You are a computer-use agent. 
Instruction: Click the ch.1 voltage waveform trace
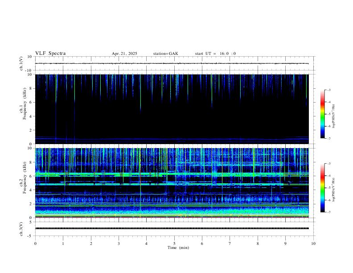click(x=172, y=63)
